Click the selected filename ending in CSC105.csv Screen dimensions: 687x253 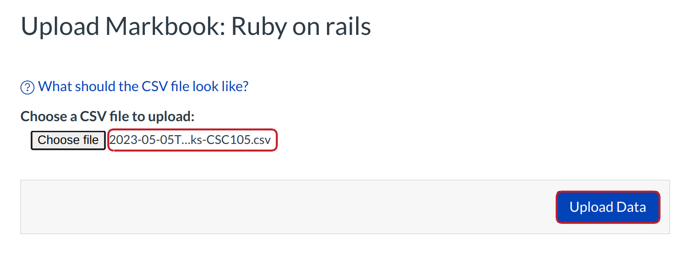(x=193, y=140)
